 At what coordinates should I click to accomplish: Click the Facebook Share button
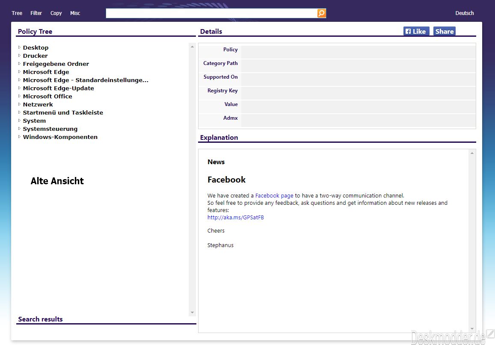pos(444,31)
